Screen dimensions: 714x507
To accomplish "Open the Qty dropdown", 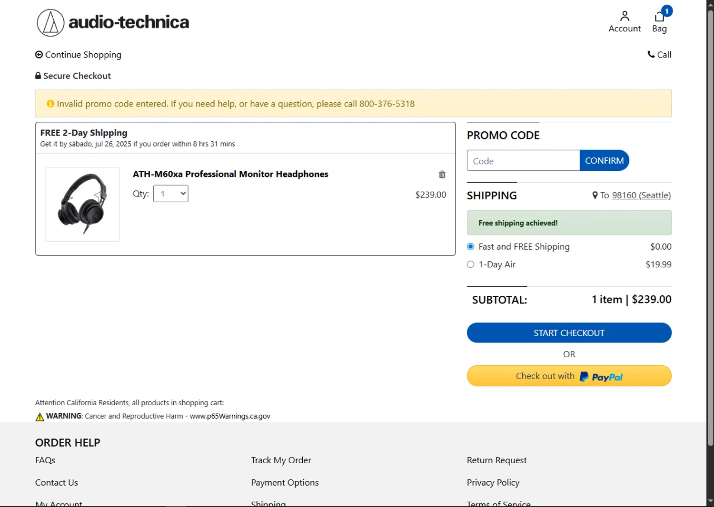I will coord(171,194).
